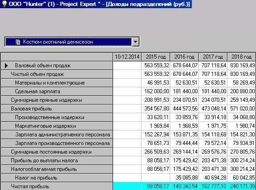
Task: Select the Маркетинговые издержки row header
Action: pos(57,126)
